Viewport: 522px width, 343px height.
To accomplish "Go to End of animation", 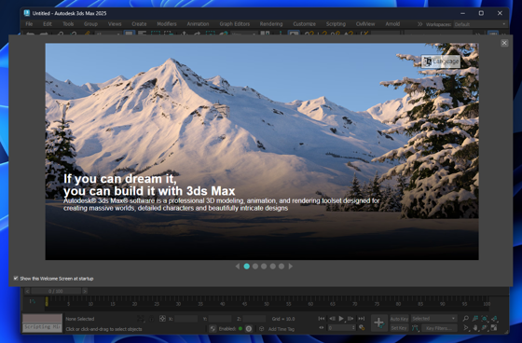I will point(362,319).
